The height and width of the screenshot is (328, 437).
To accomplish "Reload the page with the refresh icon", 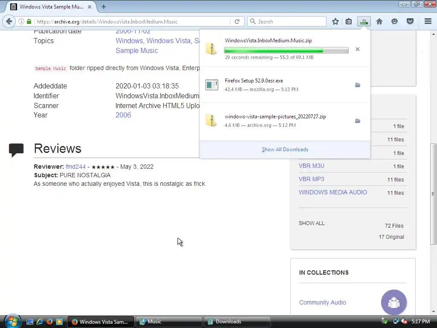I will 237,21.
